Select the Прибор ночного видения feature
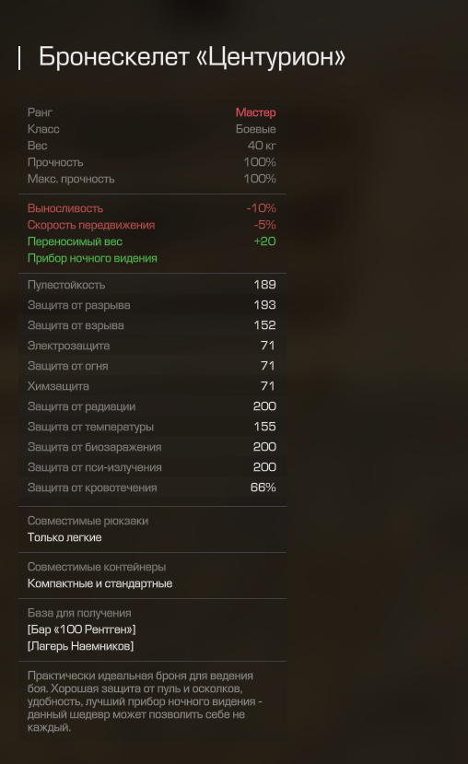Viewport: 468px width, 764px height. pyautogui.click(x=92, y=258)
